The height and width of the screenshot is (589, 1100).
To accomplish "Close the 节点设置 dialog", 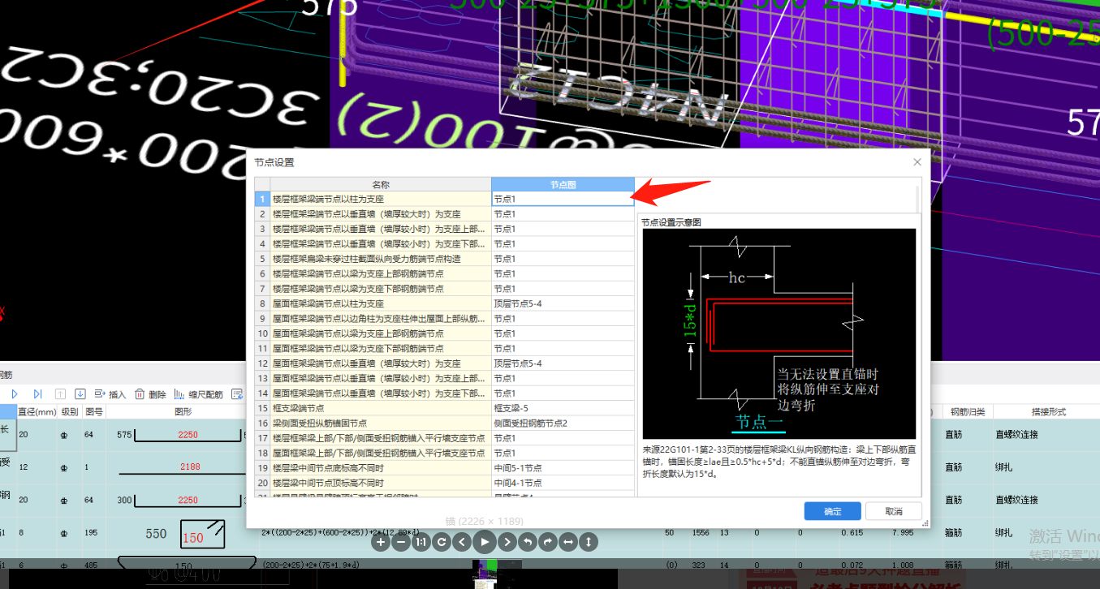I will [x=917, y=162].
